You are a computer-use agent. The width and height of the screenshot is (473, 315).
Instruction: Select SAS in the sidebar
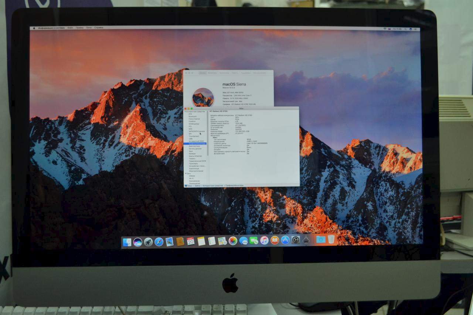tap(190, 129)
